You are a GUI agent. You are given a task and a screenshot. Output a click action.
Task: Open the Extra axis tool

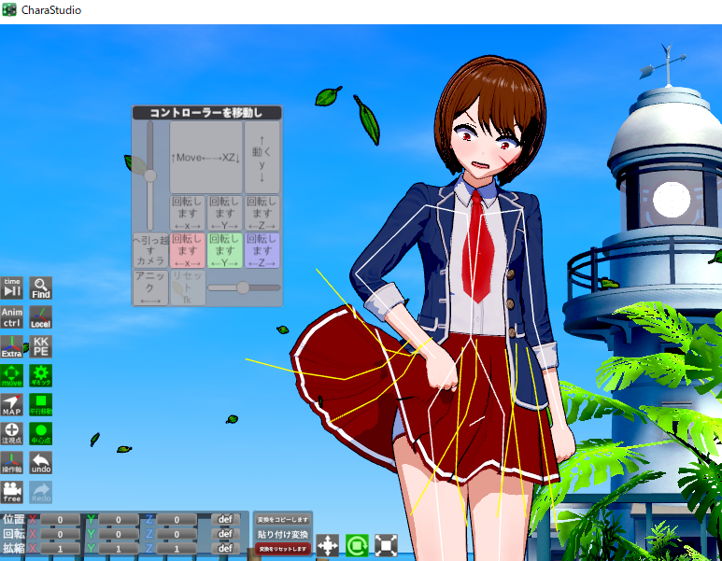point(12,346)
